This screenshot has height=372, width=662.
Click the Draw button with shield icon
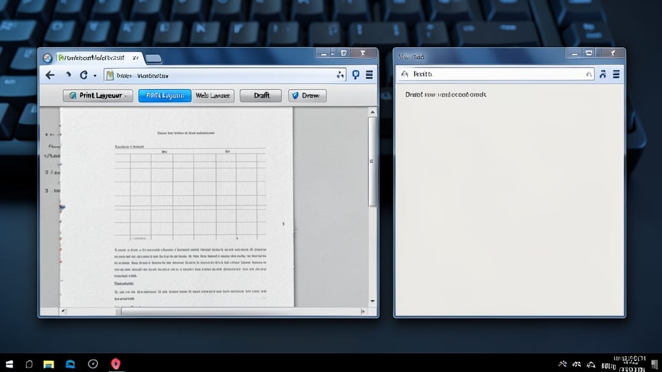coord(307,96)
